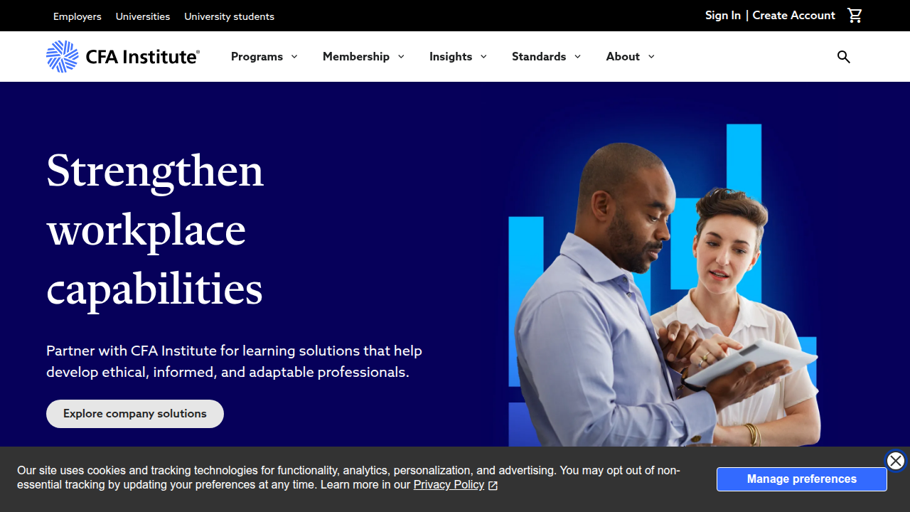Image resolution: width=910 pixels, height=512 pixels.
Task: Expand the Programs menu chevron
Action: point(294,57)
